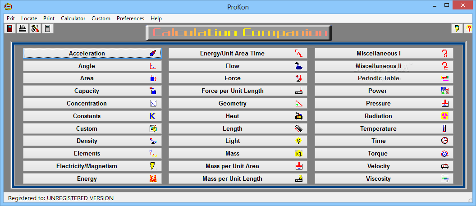
Task: Click the light bulb icon on Light
Action: 299,141
